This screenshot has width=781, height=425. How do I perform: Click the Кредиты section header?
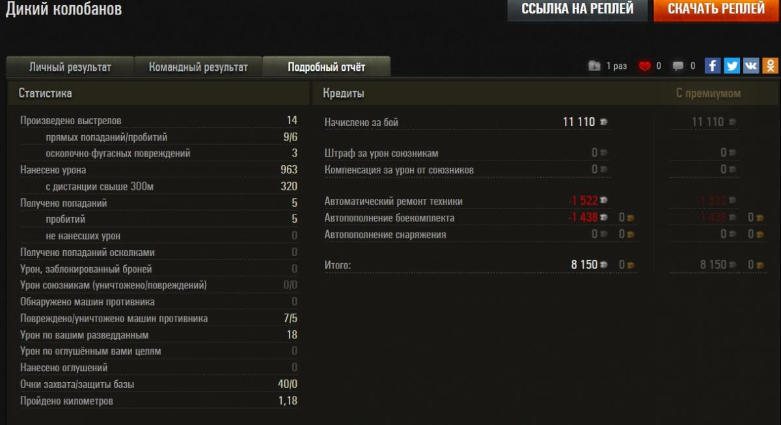click(x=344, y=94)
